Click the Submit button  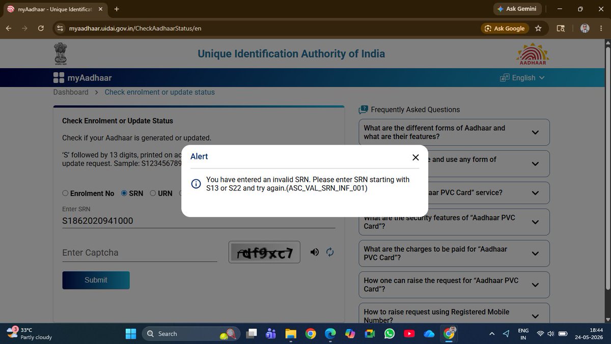tap(96, 280)
